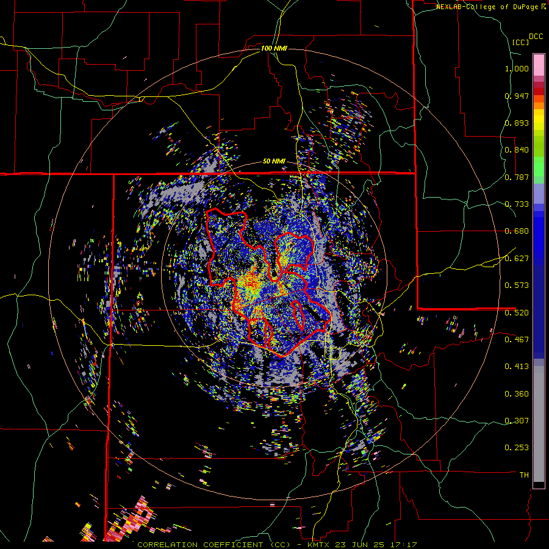Select the 0.413 legend value

517,367
